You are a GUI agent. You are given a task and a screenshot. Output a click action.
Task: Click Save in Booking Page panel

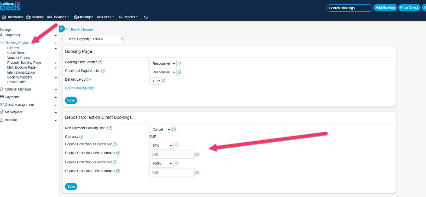pos(71,100)
